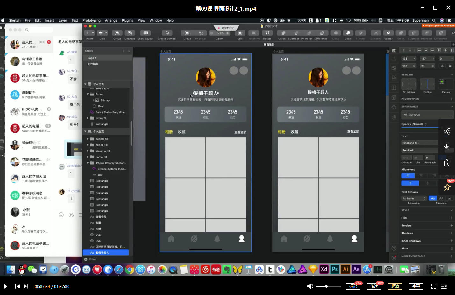Select the Aa normal text transform option
Screen dimensions: 455x295
(x=432, y=198)
